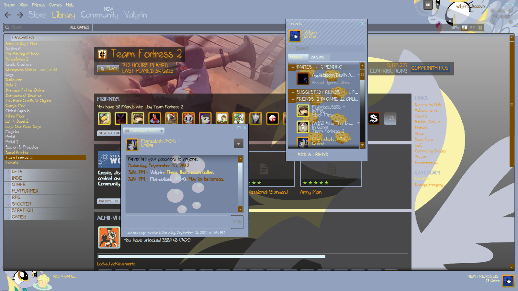Click in chat message input box
The height and width of the screenshot is (291, 518).
coord(177,222)
